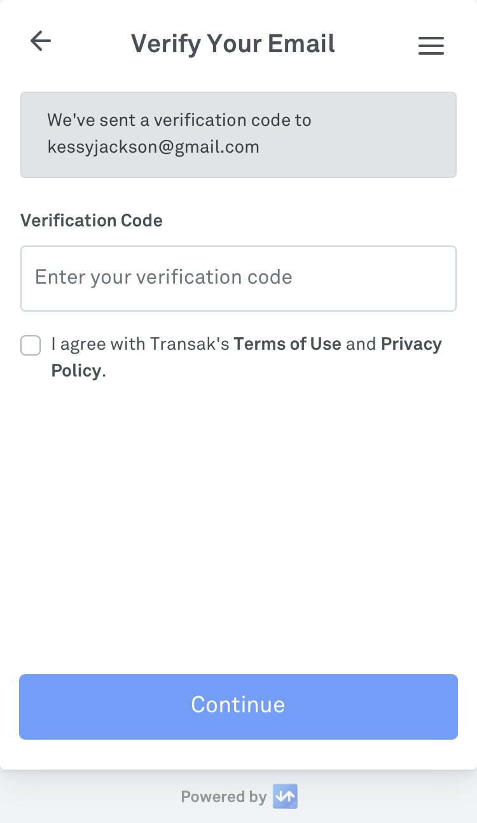Click the "Enter your verification code" placeholder
This screenshot has height=823, width=477.
(x=163, y=277)
